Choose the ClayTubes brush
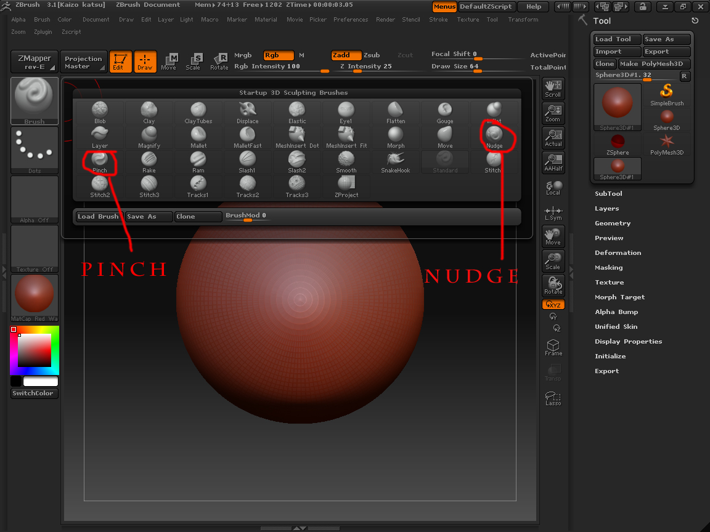Image resolution: width=710 pixels, height=532 pixels. click(198, 113)
